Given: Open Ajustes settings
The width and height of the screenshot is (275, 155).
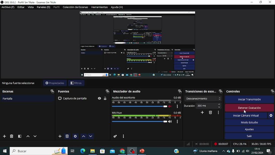Looking at the screenshot, I should [249, 129].
